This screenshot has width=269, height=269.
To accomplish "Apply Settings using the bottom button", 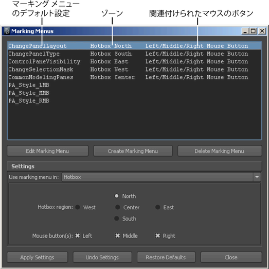I will coord(37,257).
